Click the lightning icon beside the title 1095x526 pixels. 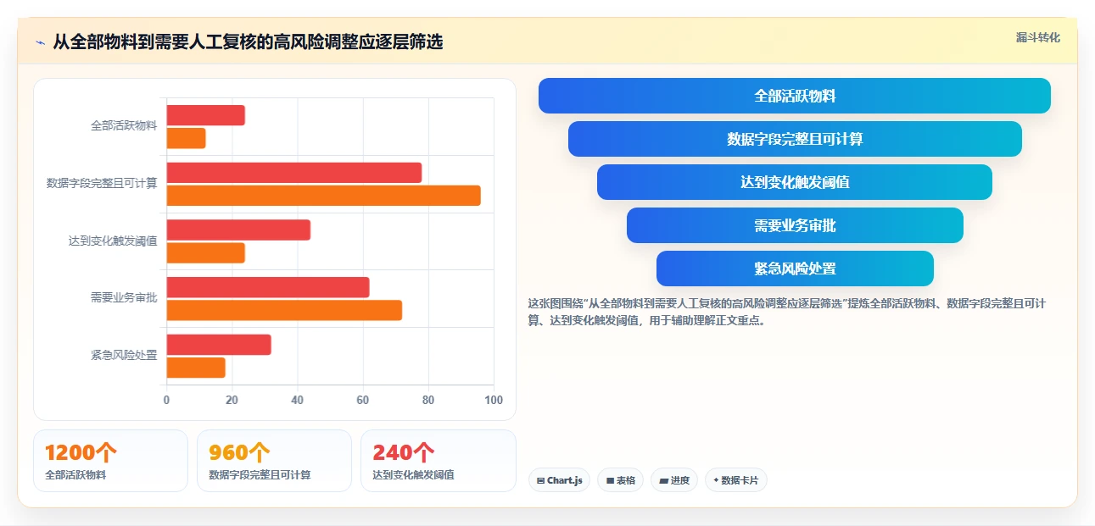[x=40, y=42]
